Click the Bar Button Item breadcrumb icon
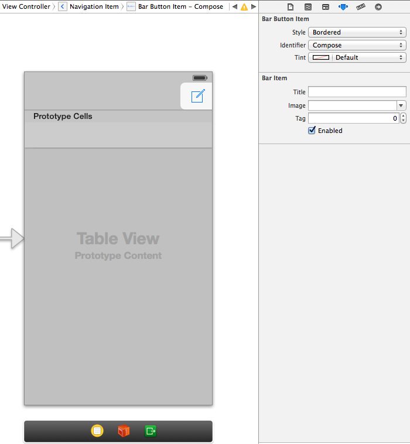This screenshot has height=444, width=410. [x=131, y=6]
